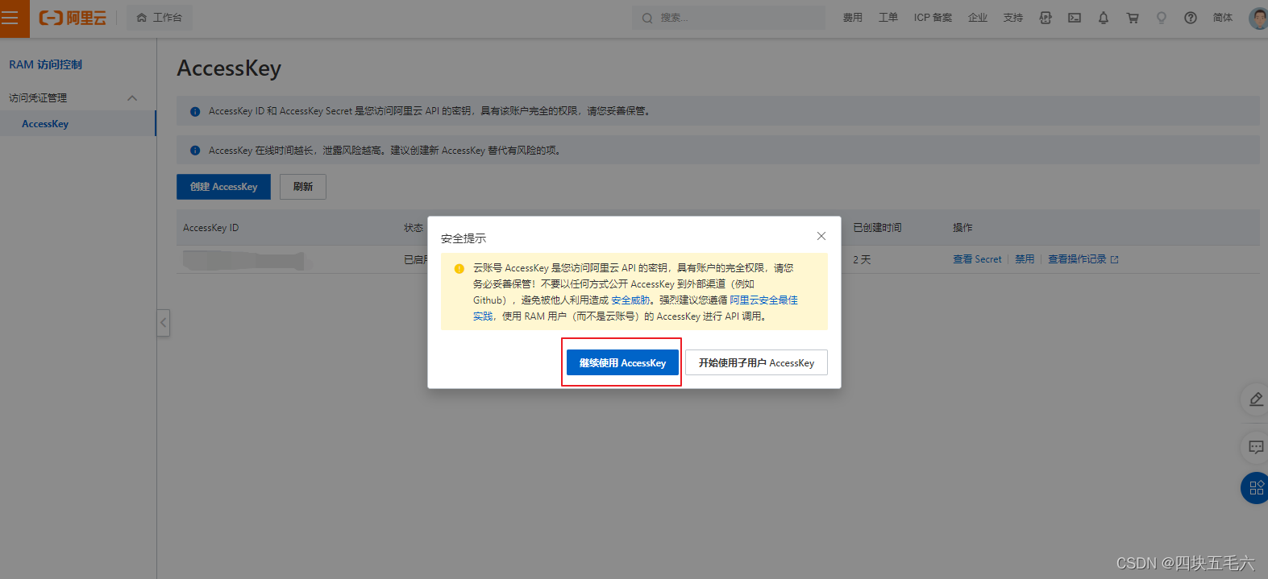The width and height of the screenshot is (1268, 579).
Task: Open the 企业 menu
Action: [978, 18]
